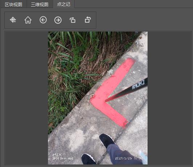The height and width of the screenshot is (167, 193).
Task: Click the crosshair locate point icon
Action: click(x=13, y=20)
